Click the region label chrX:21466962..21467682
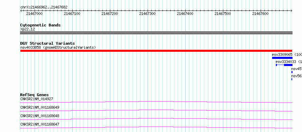This screenshot has height=132, width=302. pos(44,7)
